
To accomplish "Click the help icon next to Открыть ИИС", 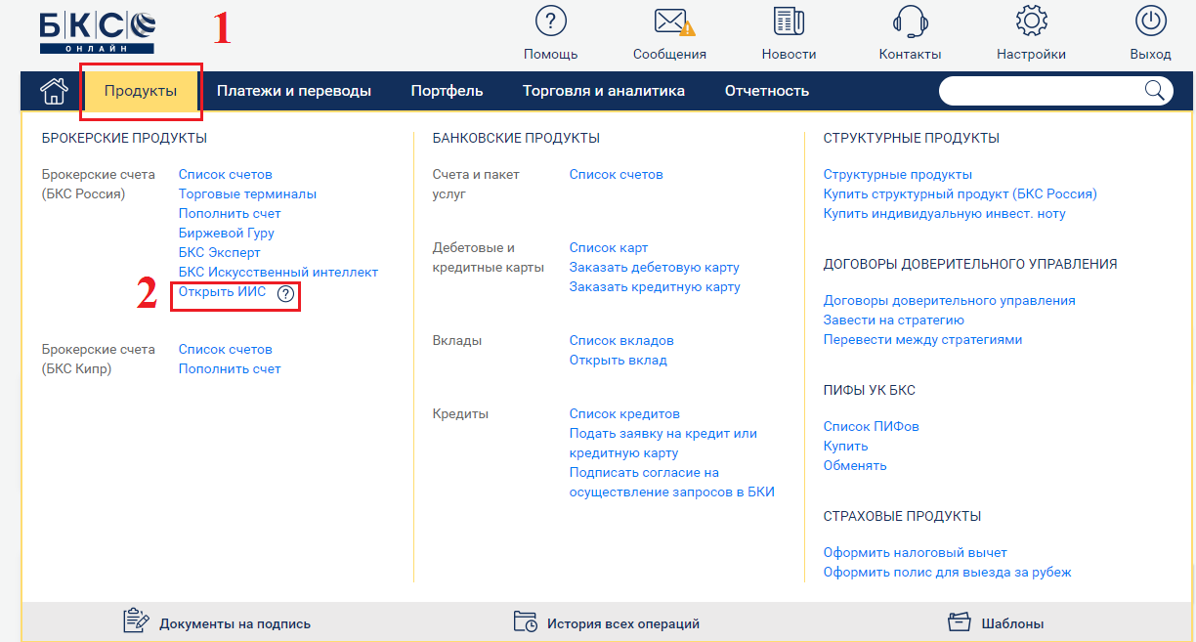I will (x=285, y=293).
